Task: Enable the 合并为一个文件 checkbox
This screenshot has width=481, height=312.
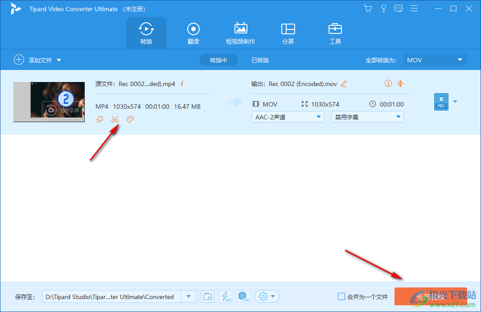Action: coord(341,296)
